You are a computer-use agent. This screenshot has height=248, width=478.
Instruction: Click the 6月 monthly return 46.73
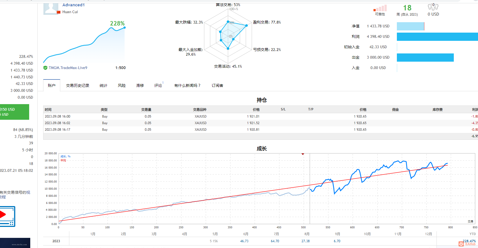(x=244, y=241)
